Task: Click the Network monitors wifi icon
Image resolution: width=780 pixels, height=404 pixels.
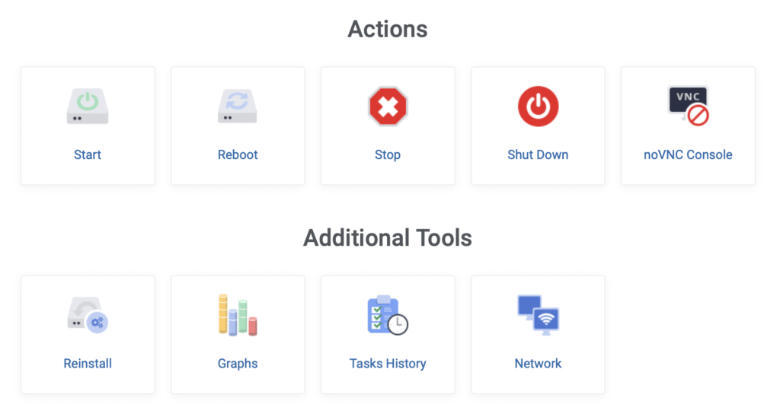Action: tap(539, 315)
